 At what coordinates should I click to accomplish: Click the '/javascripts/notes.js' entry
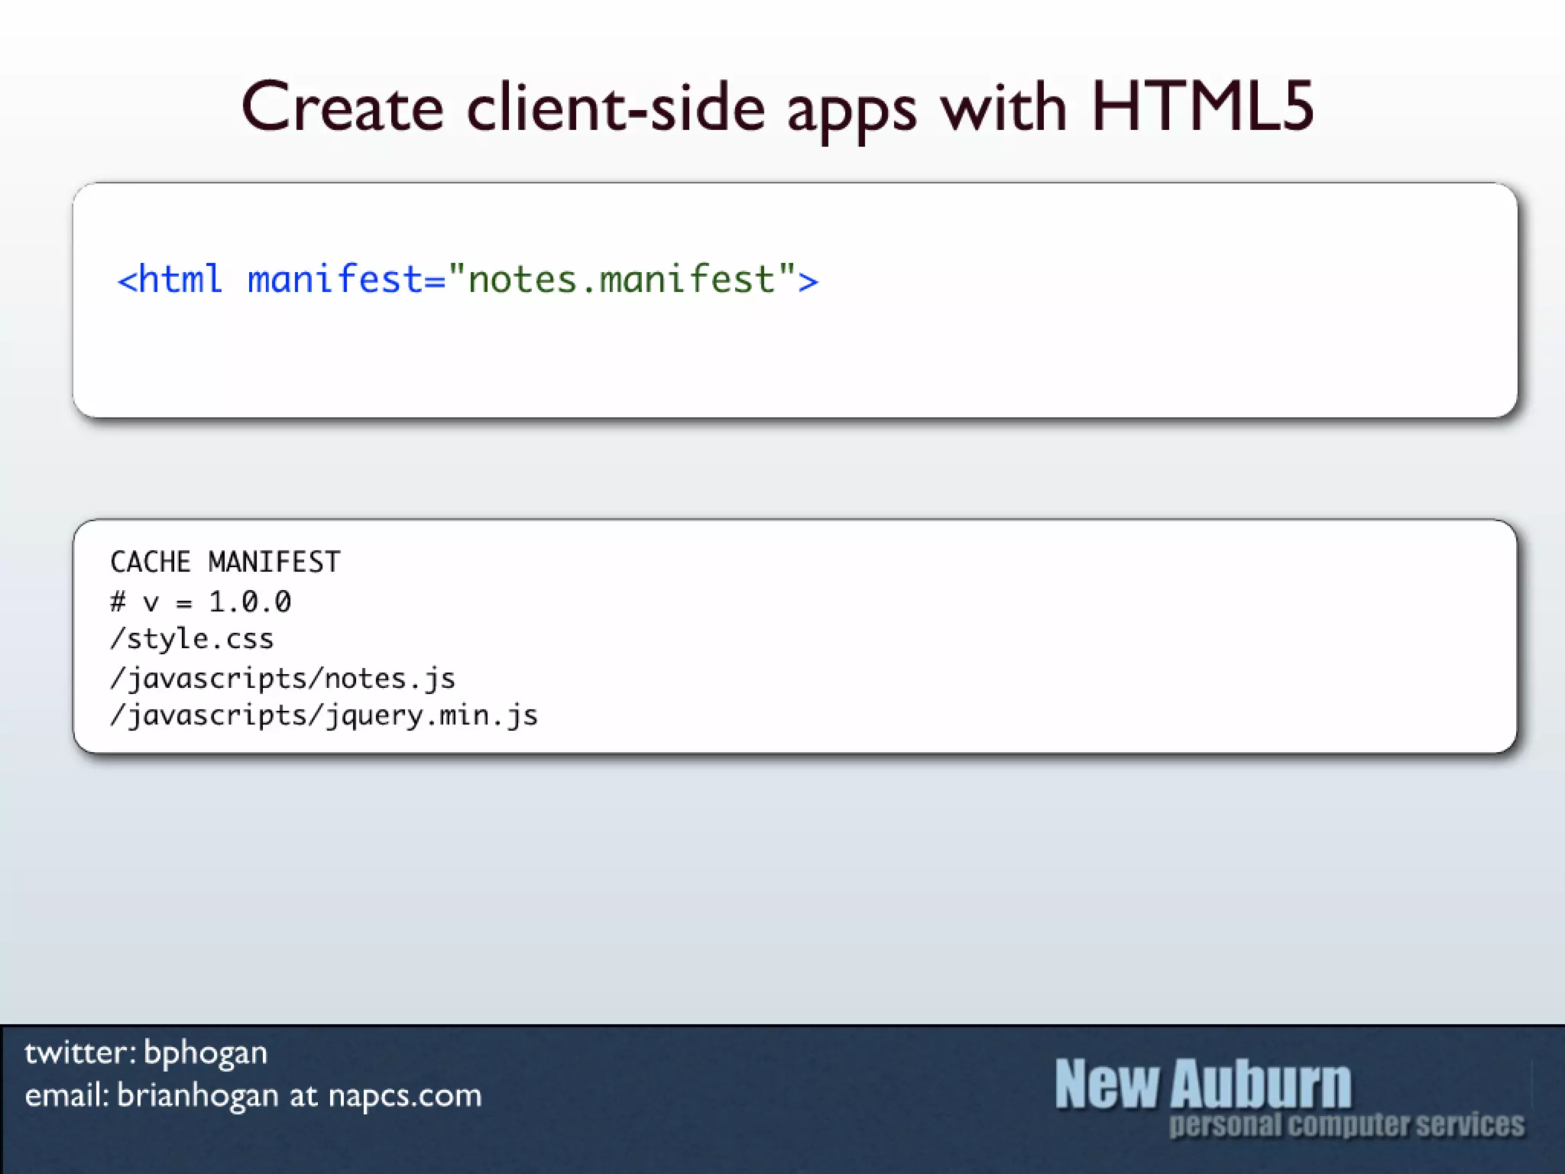[x=283, y=678]
